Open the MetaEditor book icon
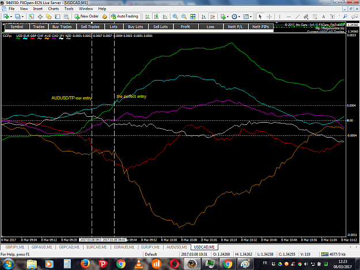360x270 pixels. pos(105,17)
